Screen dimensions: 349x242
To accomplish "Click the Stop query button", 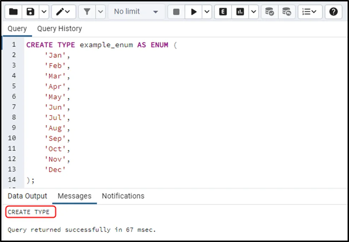I will point(176,12).
